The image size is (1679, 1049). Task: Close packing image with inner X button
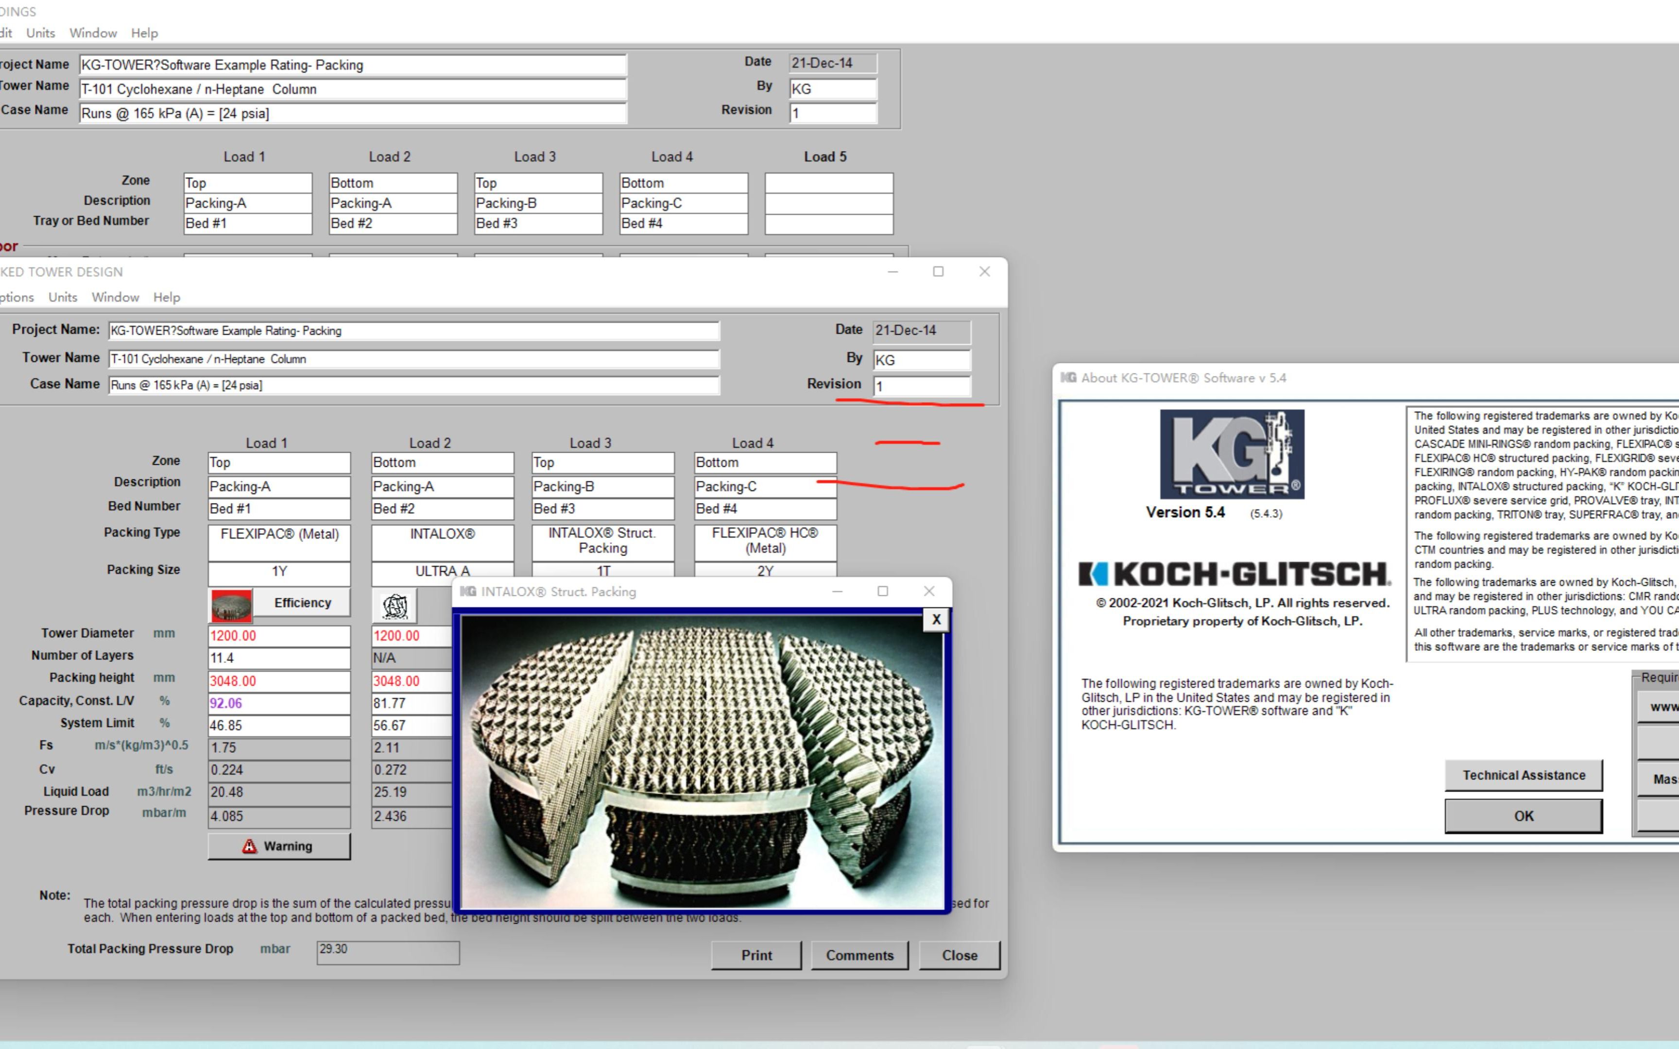click(x=936, y=620)
